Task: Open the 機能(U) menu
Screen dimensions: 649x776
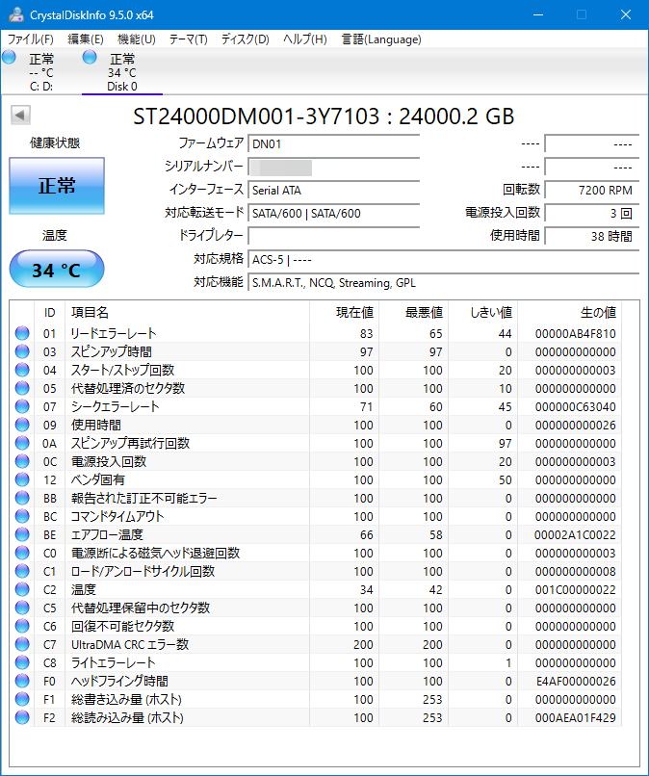Action: pyautogui.click(x=136, y=39)
